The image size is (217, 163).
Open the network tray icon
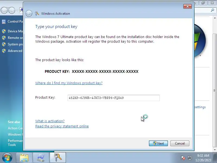click(x=189, y=158)
